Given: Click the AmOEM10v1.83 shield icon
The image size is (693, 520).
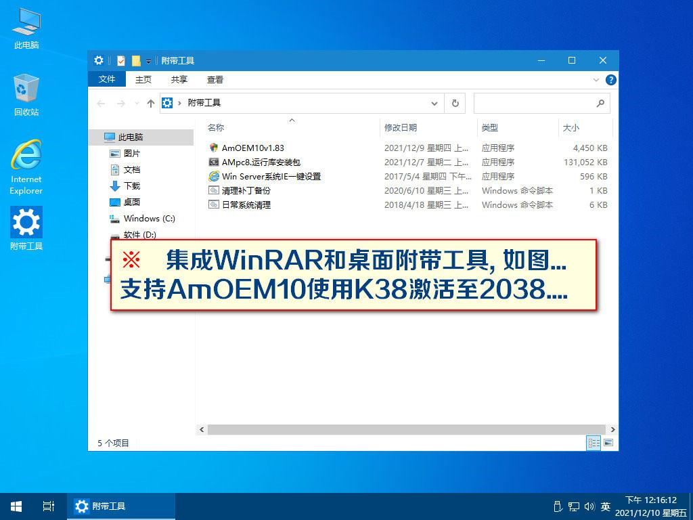Looking at the screenshot, I should [214, 148].
